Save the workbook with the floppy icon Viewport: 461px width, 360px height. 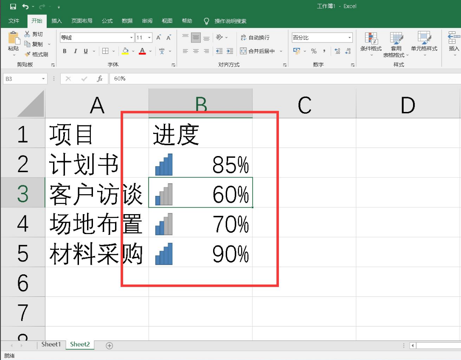click(13, 6)
